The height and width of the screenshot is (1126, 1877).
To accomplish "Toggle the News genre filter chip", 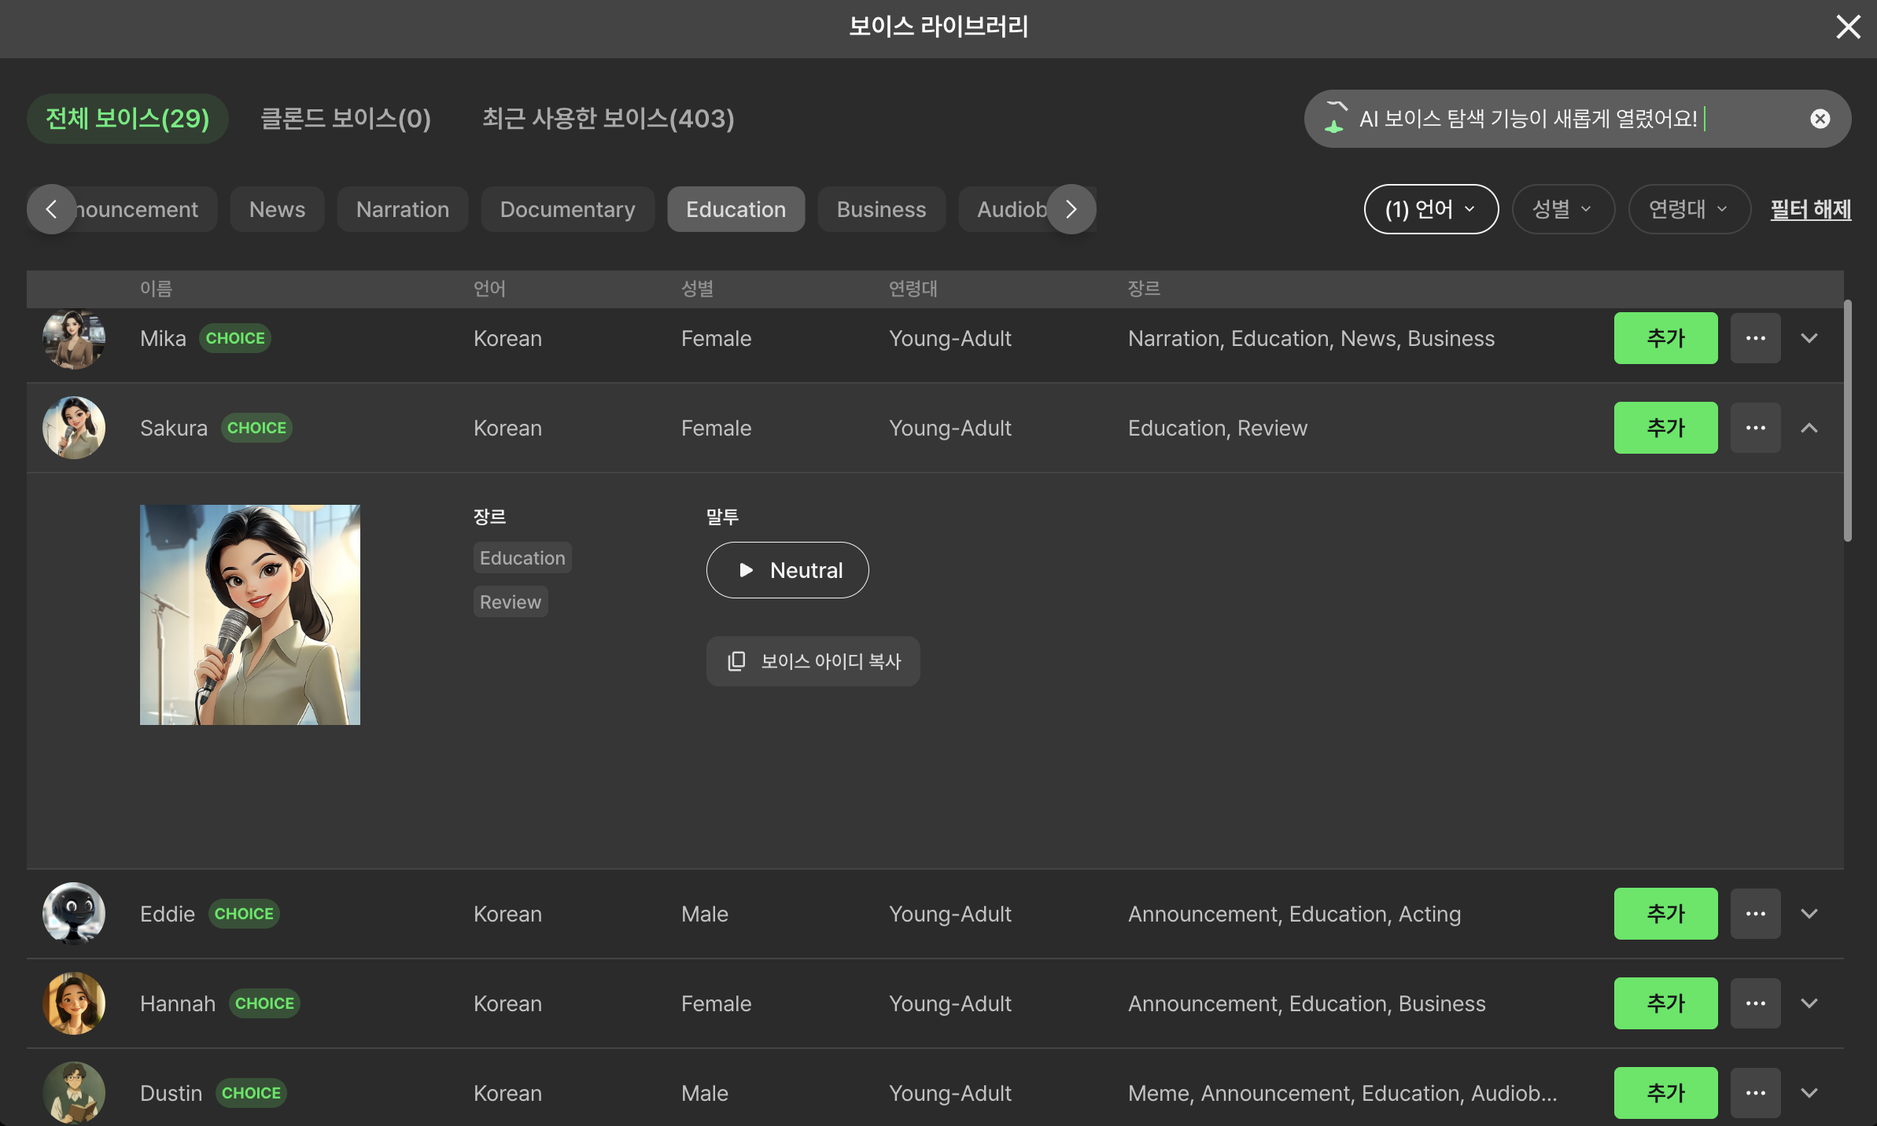I will 277,209.
